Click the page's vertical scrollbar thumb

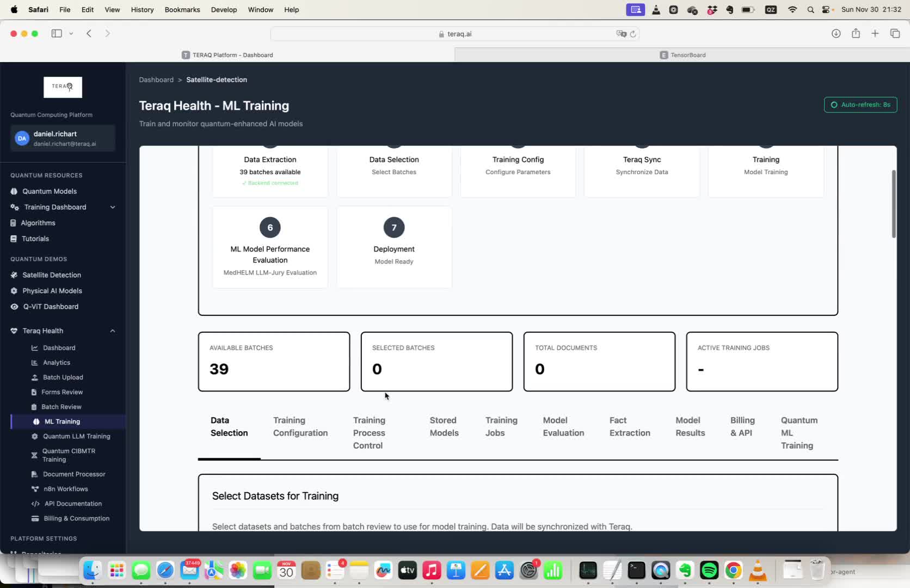pos(893,204)
